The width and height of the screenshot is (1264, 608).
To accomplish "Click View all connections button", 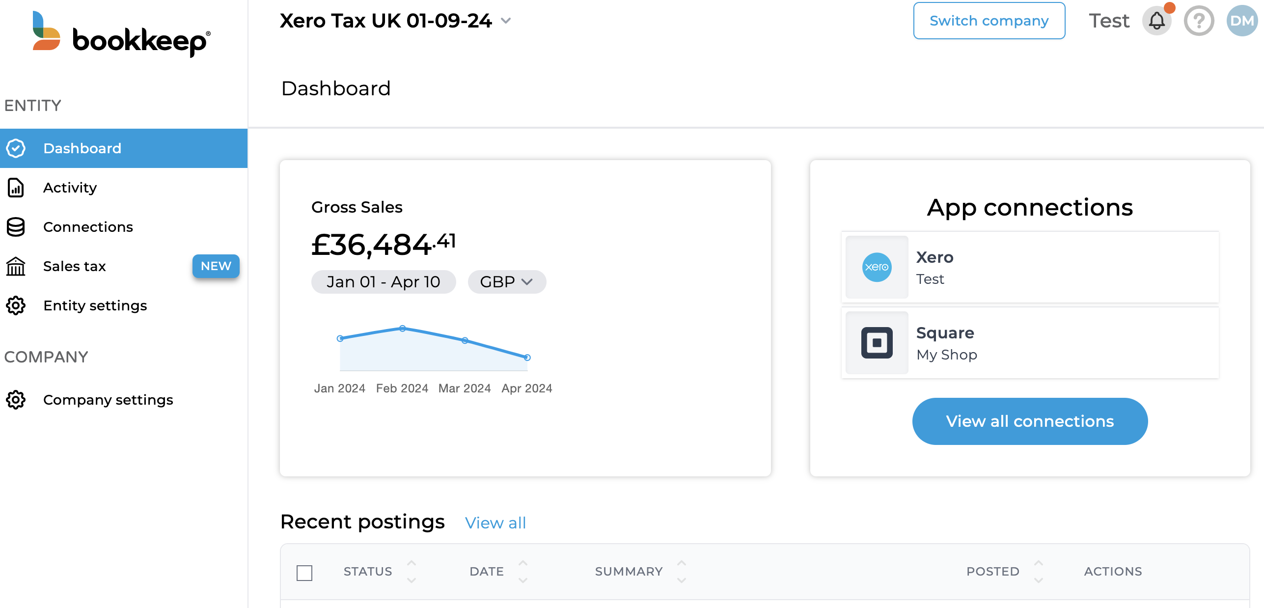I will coord(1030,421).
